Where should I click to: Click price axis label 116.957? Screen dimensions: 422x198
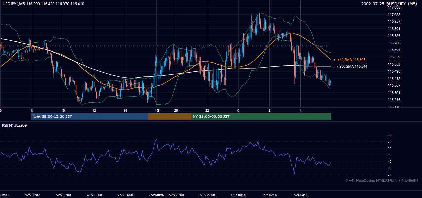pos(394,21)
